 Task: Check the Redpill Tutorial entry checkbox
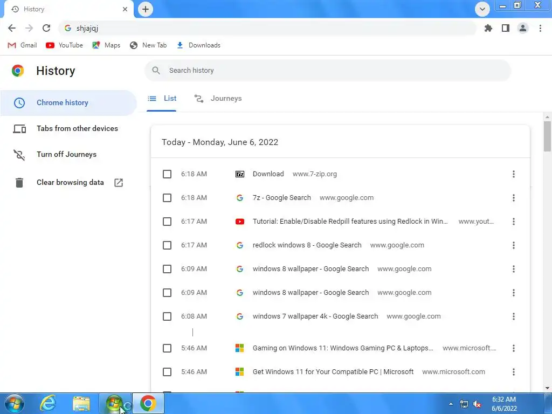[167, 222]
